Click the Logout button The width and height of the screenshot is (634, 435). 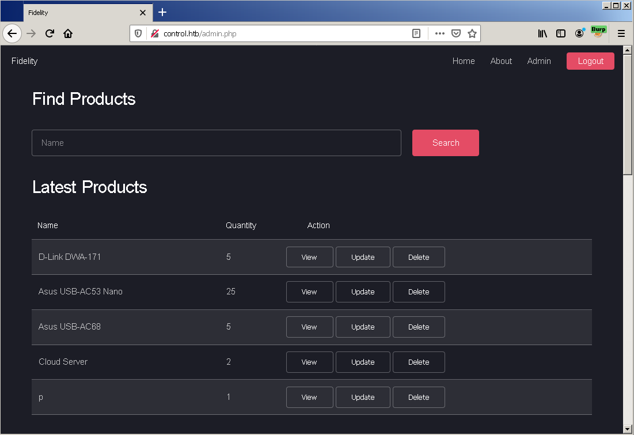[590, 61]
